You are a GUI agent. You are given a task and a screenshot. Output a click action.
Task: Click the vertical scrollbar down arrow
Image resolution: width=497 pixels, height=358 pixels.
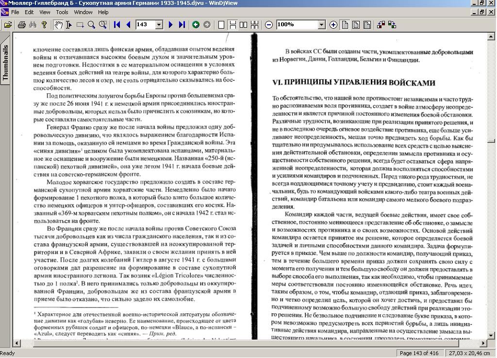491,336
